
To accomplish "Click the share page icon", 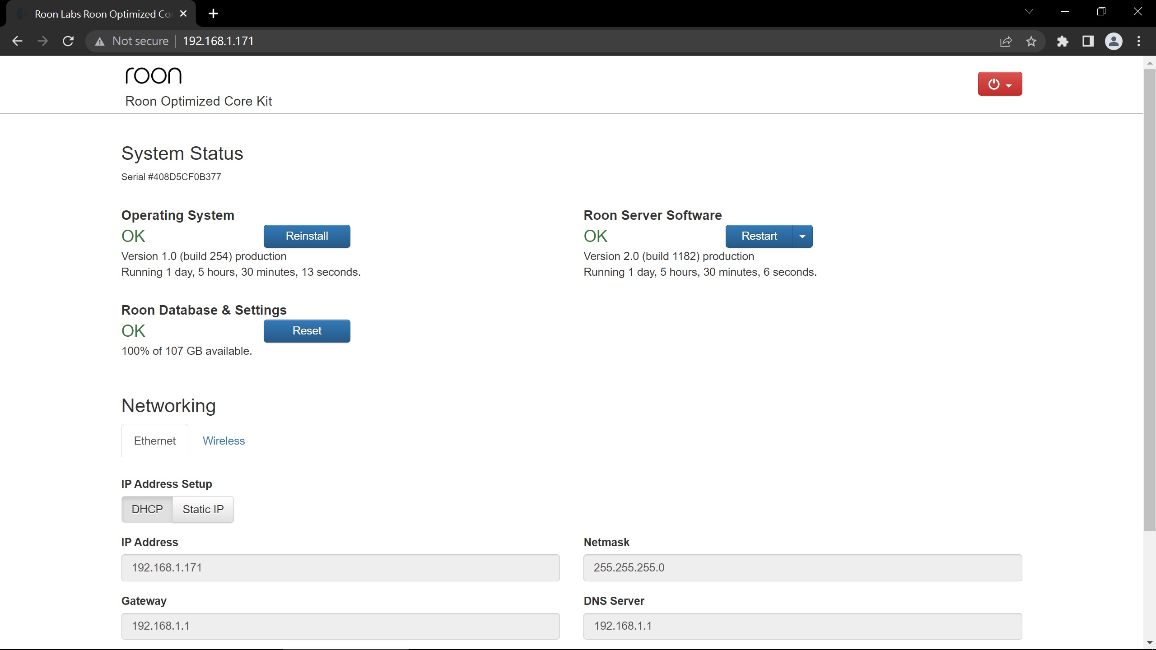I will tap(1006, 42).
